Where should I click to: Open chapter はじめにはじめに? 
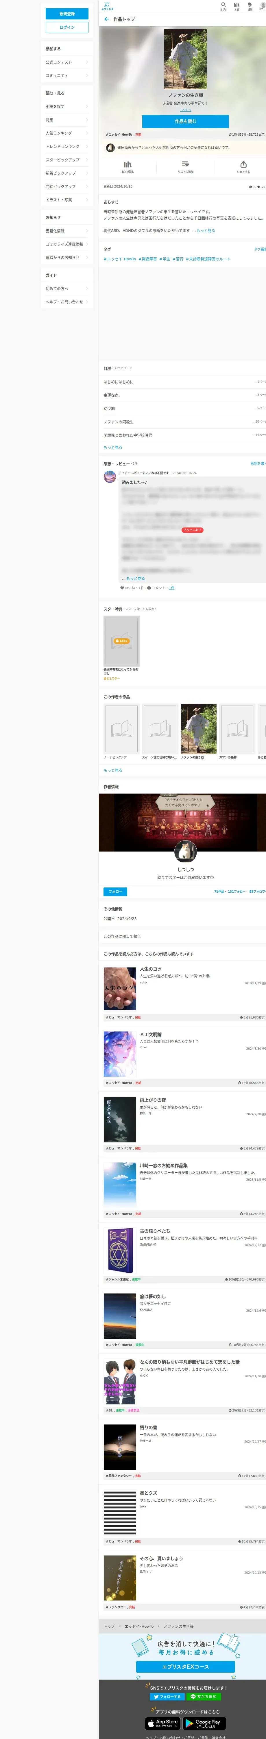click(x=184, y=381)
